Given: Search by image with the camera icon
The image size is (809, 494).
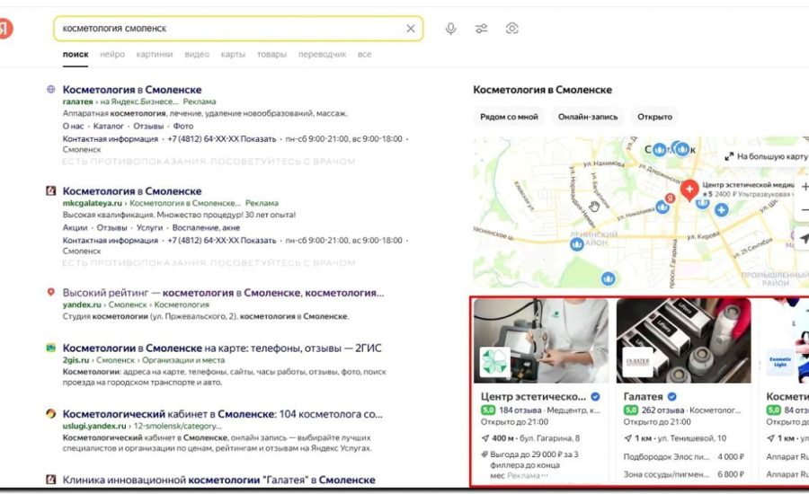Looking at the screenshot, I should coord(511,29).
